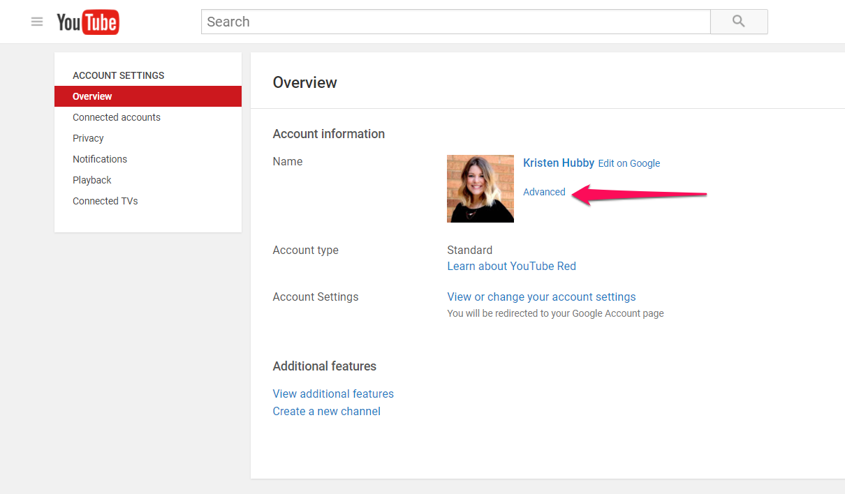The width and height of the screenshot is (845, 494).
Task: Click Create a new channel link
Action: [x=327, y=411]
